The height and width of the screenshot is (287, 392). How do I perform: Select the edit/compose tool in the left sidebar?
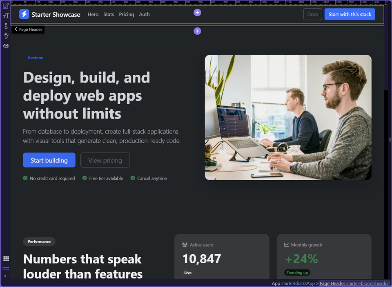coord(6,6)
